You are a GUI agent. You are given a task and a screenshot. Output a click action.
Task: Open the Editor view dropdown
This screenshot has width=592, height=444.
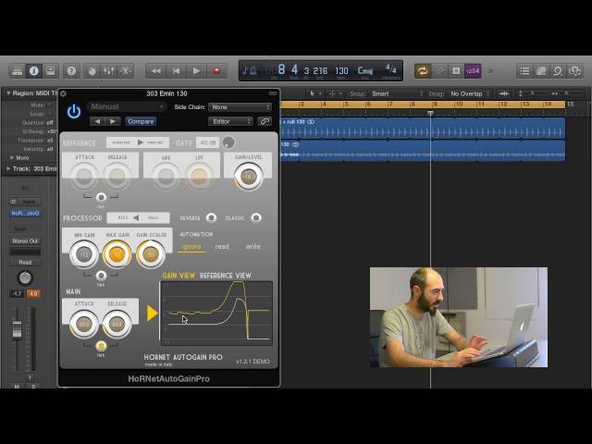230,121
